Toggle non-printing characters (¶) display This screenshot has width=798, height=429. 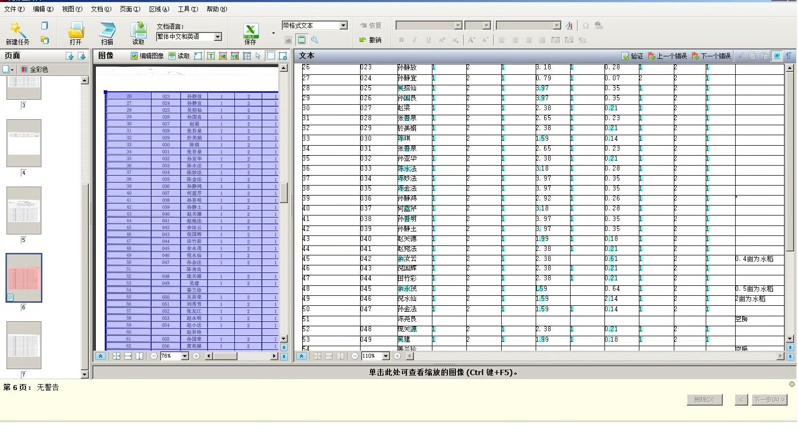pos(789,56)
